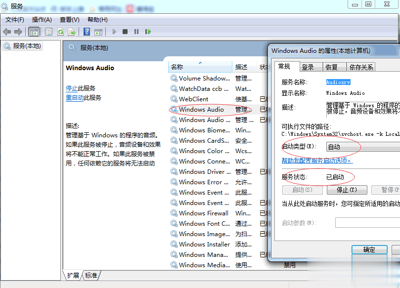Click the highlighted Audiosrv service name
This screenshot has width=400, height=288.
[338, 82]
